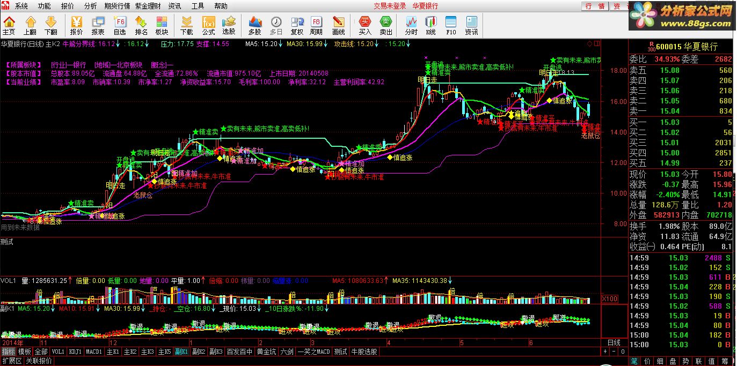Open the 公式 formula manager icon
Screen dimensions: 737x366
tap(208, 25)
